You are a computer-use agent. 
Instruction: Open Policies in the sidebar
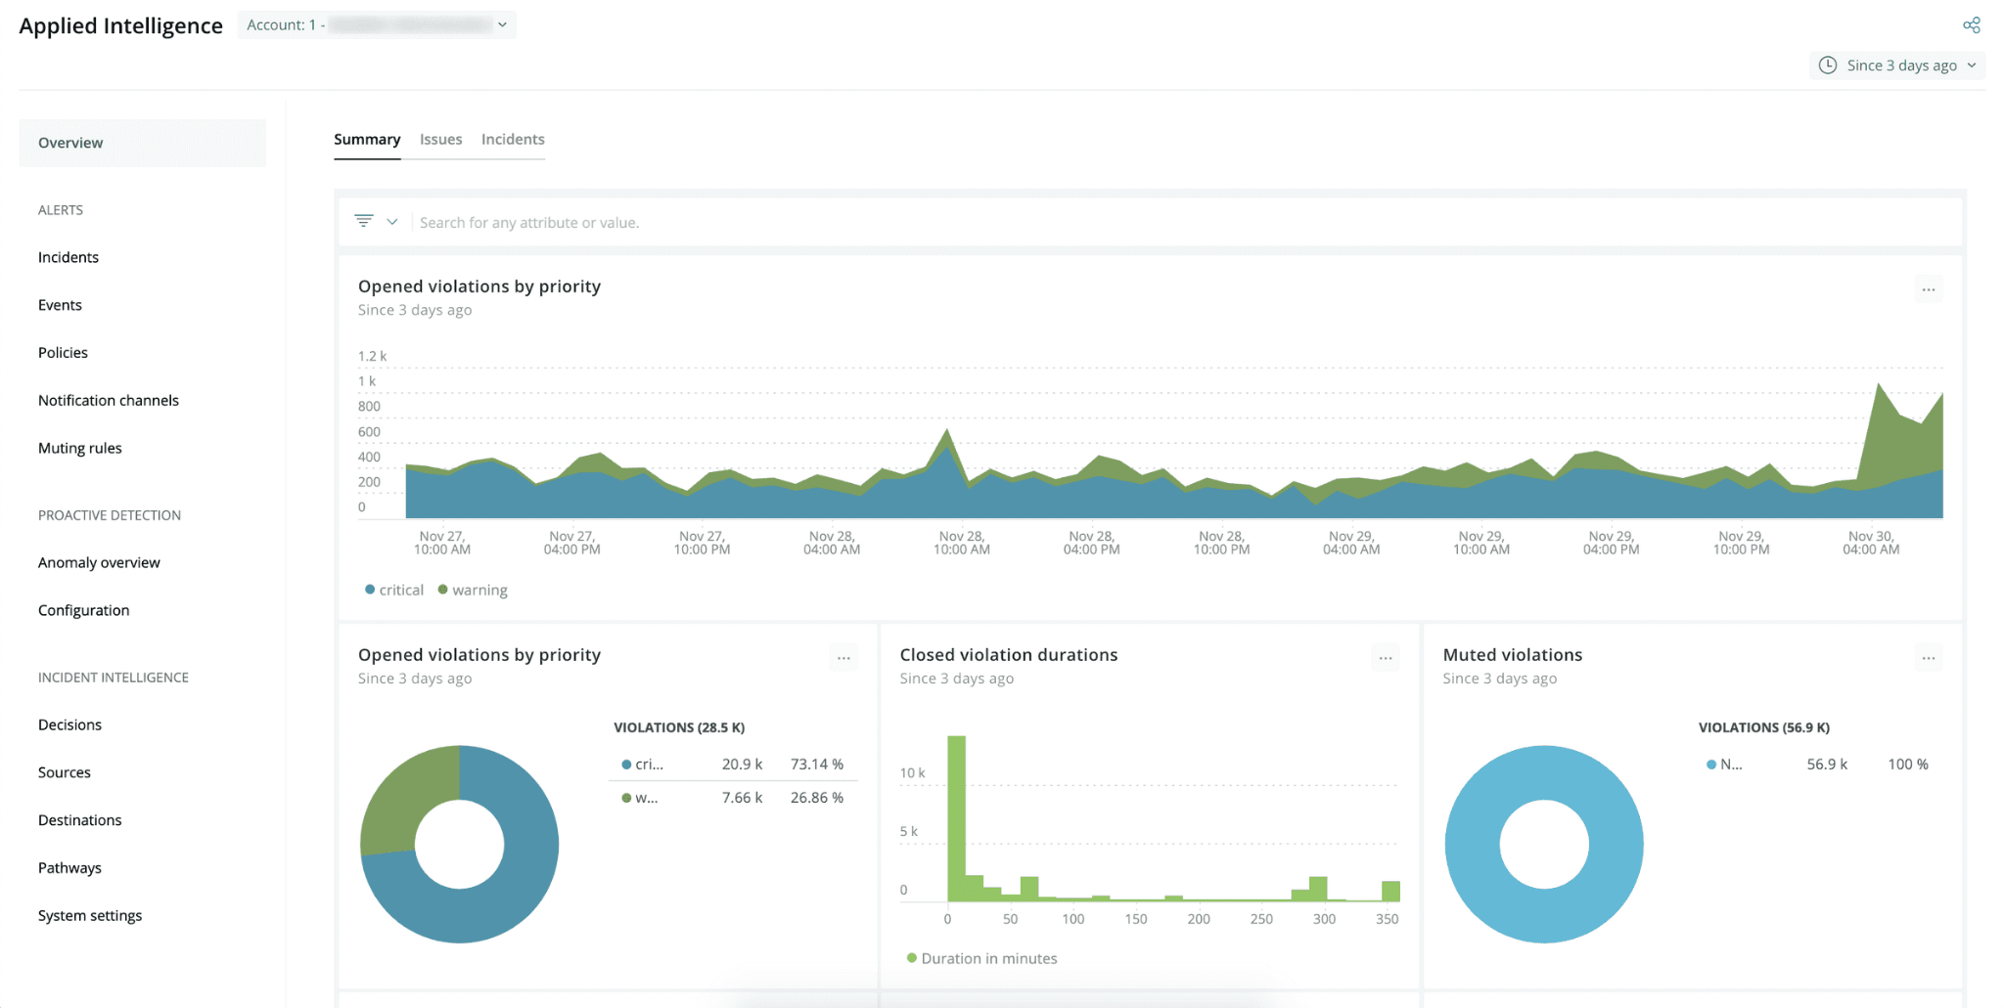click(x=63, y=353)
